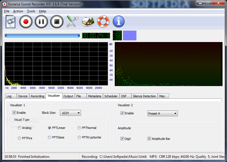Image resolution: width=227 pixels, height=162 pixels.
Task: Select the FFTKryptonite visual type
Action: [x=89, y=137]
